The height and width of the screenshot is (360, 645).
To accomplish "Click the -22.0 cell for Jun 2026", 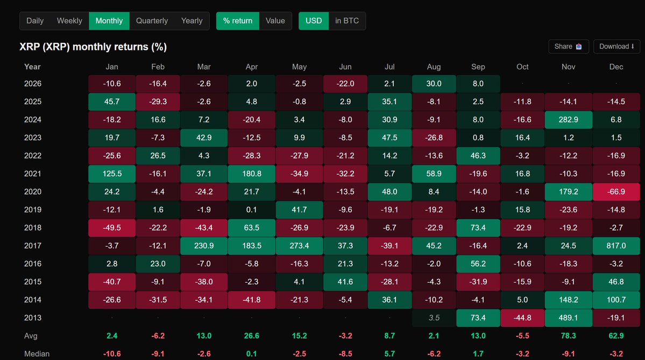I will point(345,84).
